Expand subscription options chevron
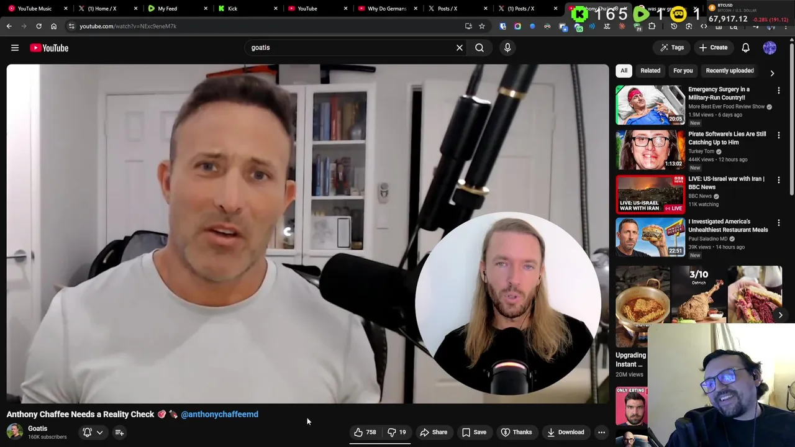 [x=99, y=433]
